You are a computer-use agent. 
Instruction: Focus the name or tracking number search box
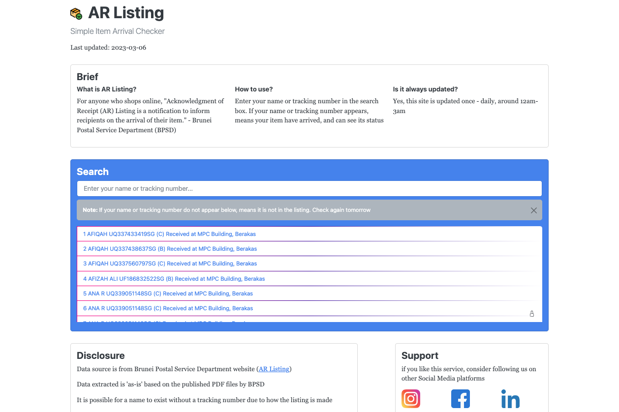(309, 189)
